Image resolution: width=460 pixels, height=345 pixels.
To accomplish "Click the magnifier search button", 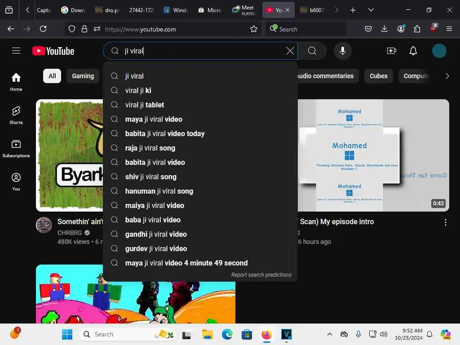I will pos(312,51).
